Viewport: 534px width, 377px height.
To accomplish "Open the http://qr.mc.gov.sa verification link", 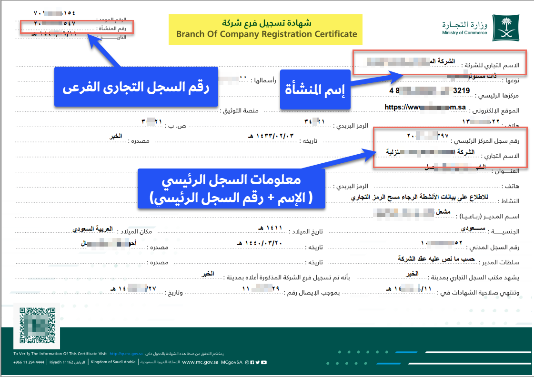I will (x=126, y=354).
